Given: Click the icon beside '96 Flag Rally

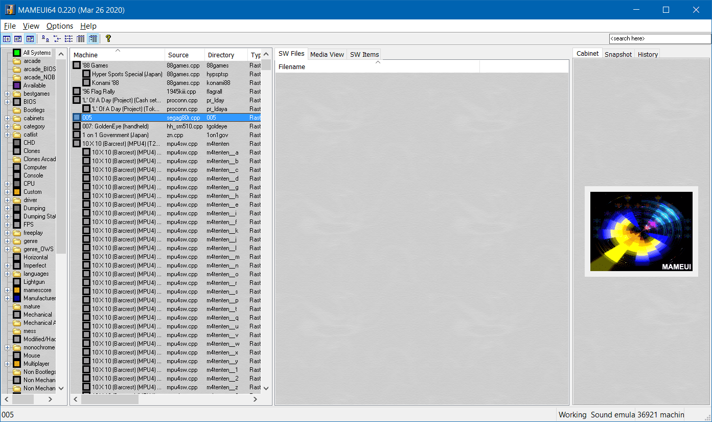Looking at the screenshot, I should pyautogui.click(x=77, y=92).
